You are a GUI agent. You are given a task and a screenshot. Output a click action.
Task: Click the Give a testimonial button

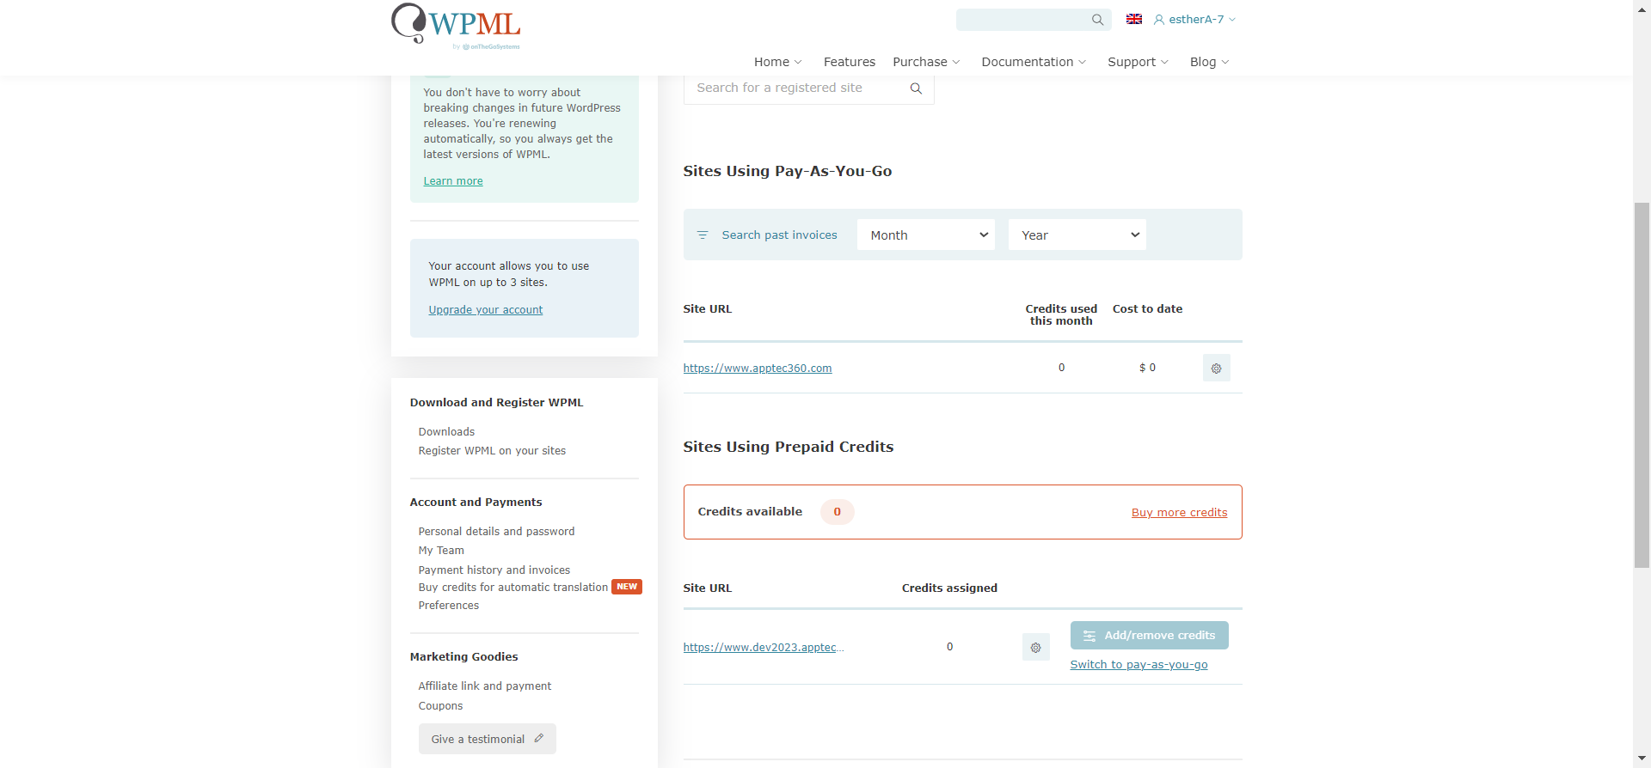tap(487, 739)
